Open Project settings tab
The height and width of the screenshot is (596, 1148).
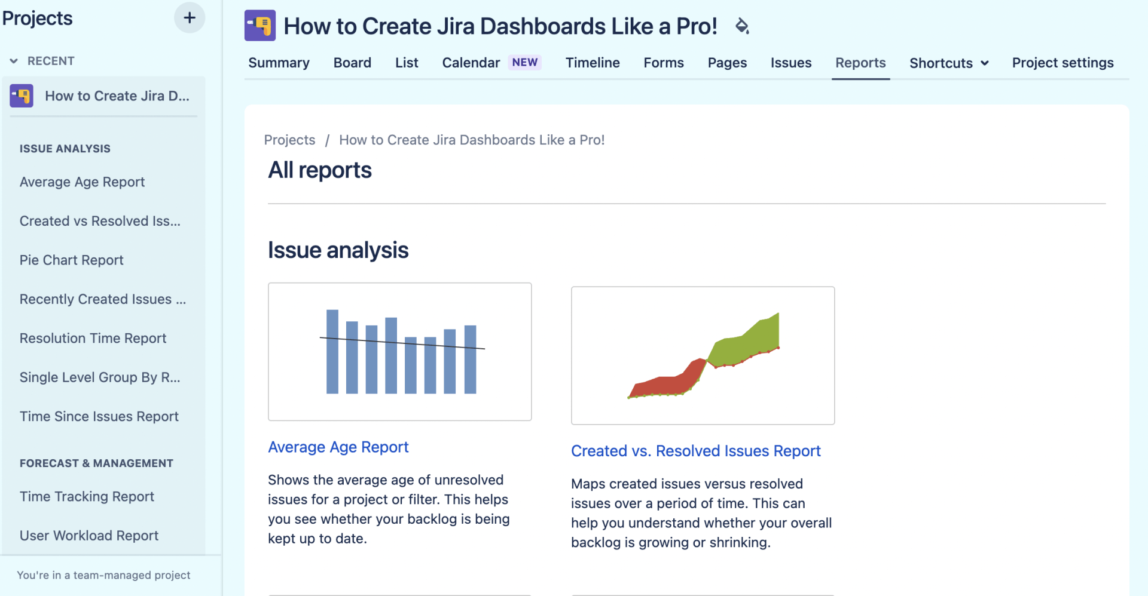pyautogui.click(x=1062, y=63)
